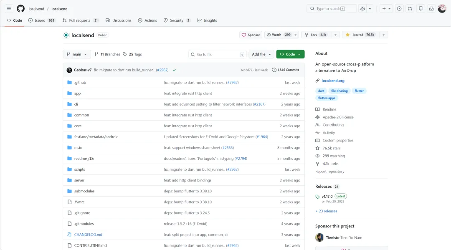Image resolution: width=451 pixels, height=250 pixels.
Task: Switch to the Issues tab
Action: [x=42, y=20]
